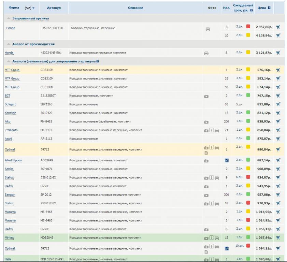Add Honda 45022-SNB-E01 to cart
This screenshot has width=287, height=262.
[278, 53]
